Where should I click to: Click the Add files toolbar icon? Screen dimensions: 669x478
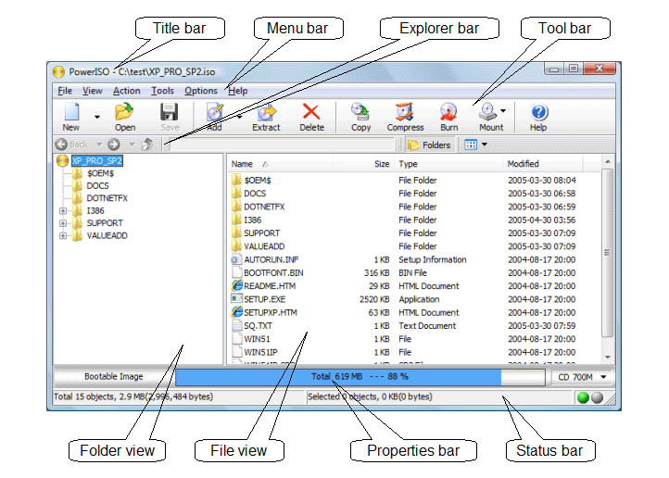[x=214, y=115]
